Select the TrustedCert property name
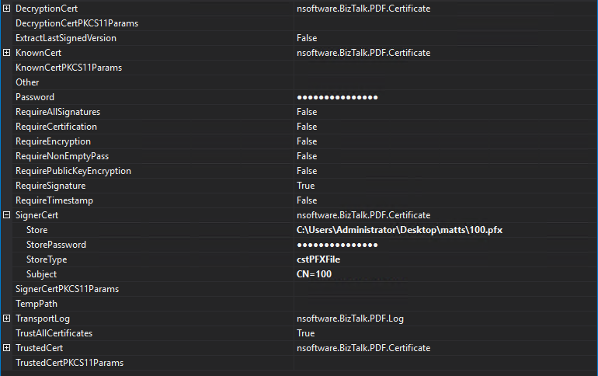Screen dimensions: 598x376 point(40,348)
